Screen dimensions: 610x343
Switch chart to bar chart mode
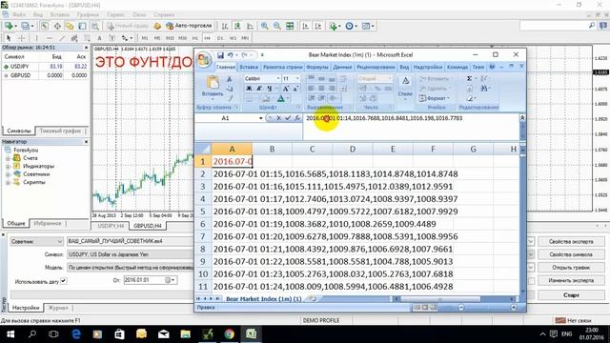coord(225,26)
